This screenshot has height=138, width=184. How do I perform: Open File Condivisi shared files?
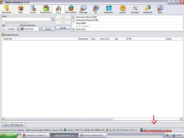[71, 9]
